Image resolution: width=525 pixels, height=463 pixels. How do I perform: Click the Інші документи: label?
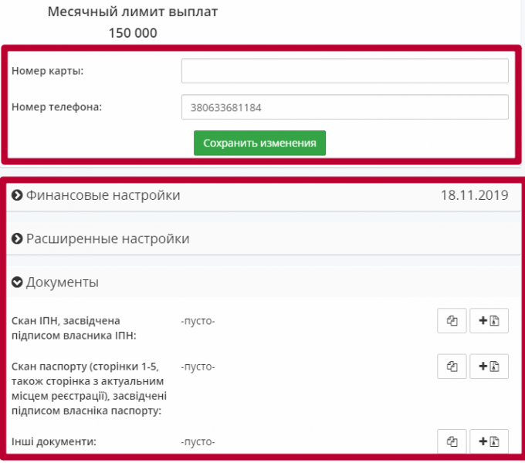pos(54,441)
